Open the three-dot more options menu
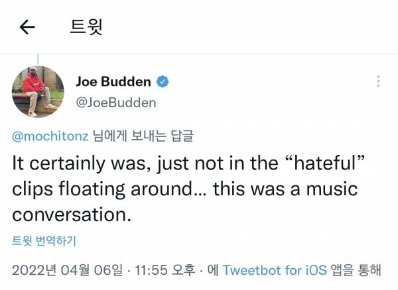Viewport: 398px width, 290px height. point(378,82)
